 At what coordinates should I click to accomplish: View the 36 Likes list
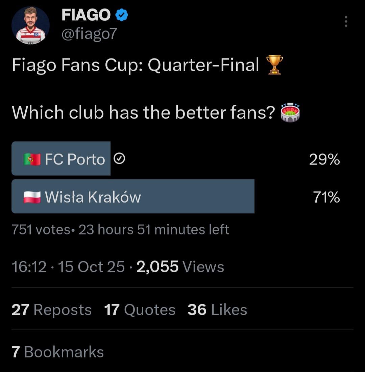[217, 310]
